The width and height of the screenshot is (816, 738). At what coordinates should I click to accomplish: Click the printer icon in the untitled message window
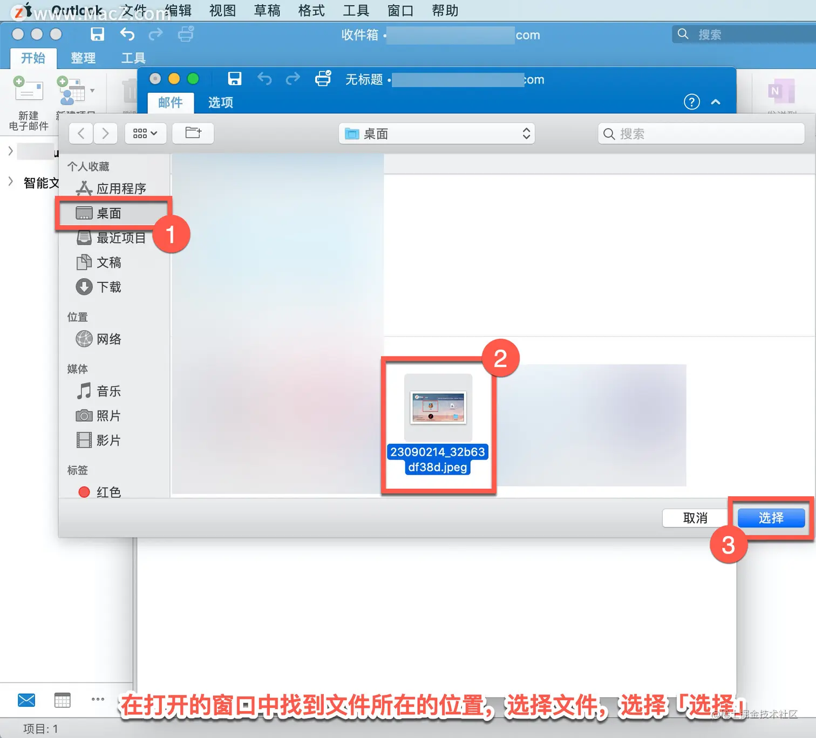coord(323,79)
